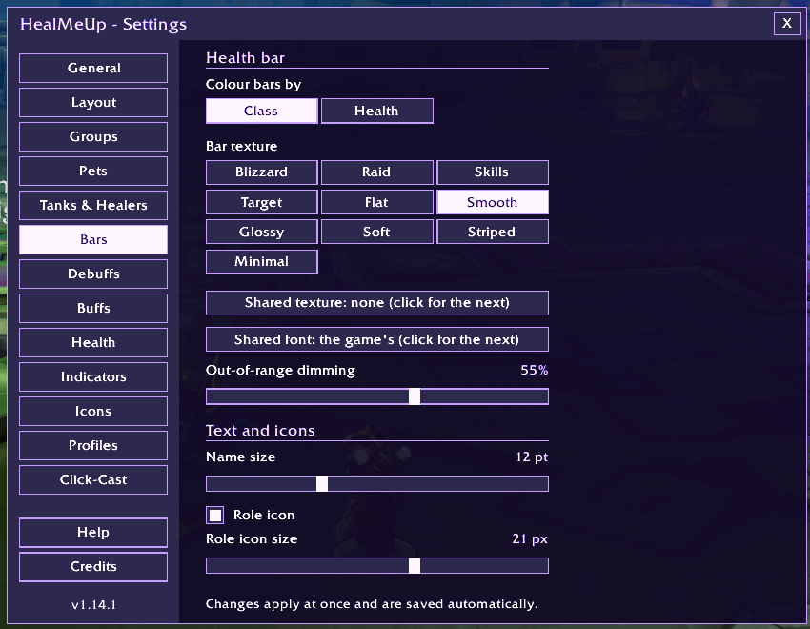Click the v1.14.1 version label
Screen dimensions: 810x629
pos(93,605)
